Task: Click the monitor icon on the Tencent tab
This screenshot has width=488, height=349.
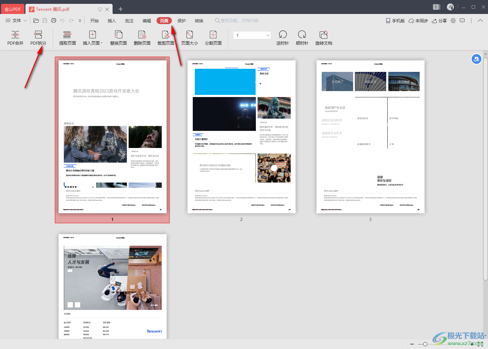Action: (x=100, y=9)
